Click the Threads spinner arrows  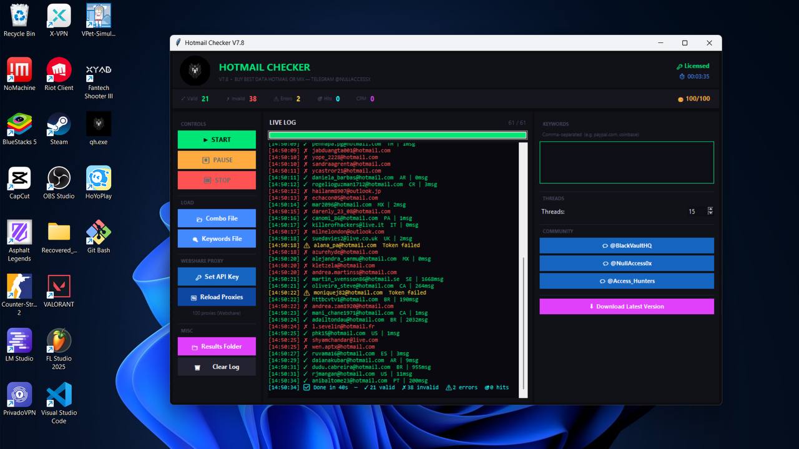[710, 211]
